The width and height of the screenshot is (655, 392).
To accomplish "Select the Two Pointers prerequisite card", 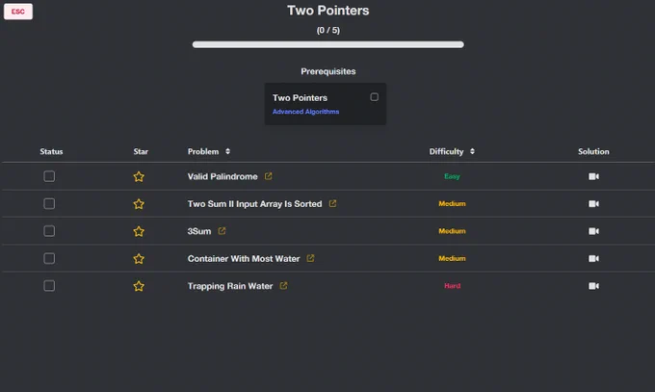I will coord(325,104).
